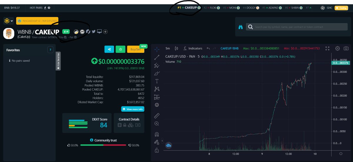Screen dimensions: 353x162
Task: Select the ruler measure tool
Action: point(157,116)
